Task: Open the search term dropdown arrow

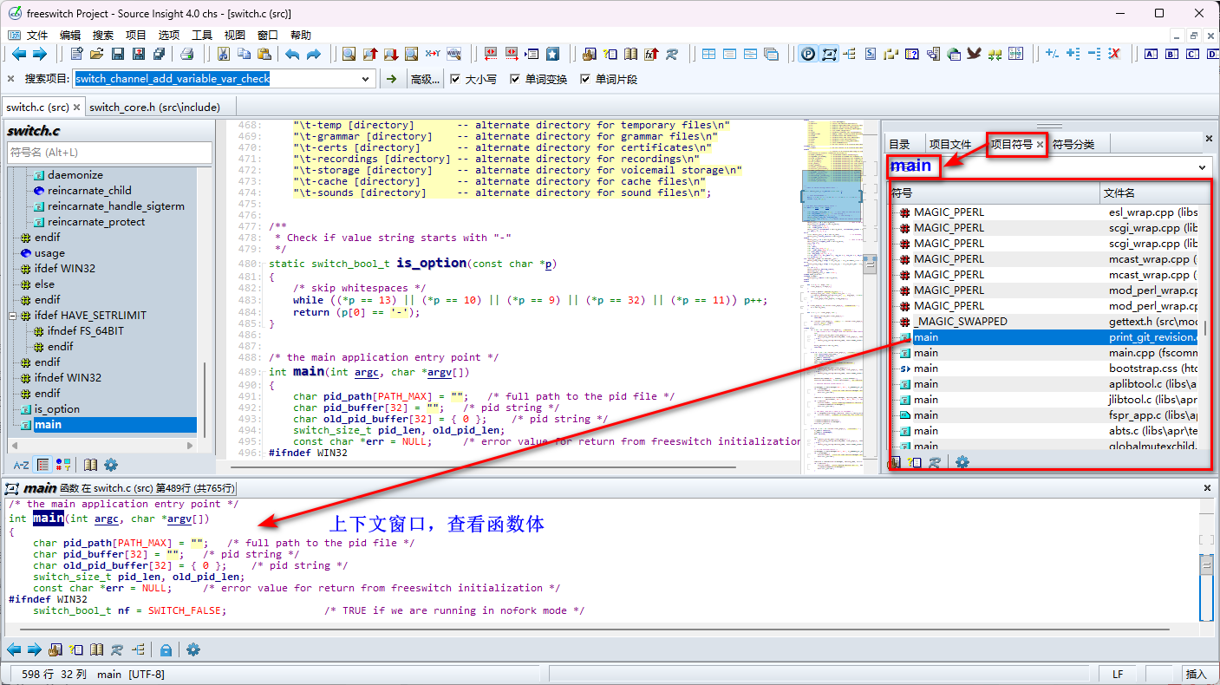Action: (x=367, y=79)
